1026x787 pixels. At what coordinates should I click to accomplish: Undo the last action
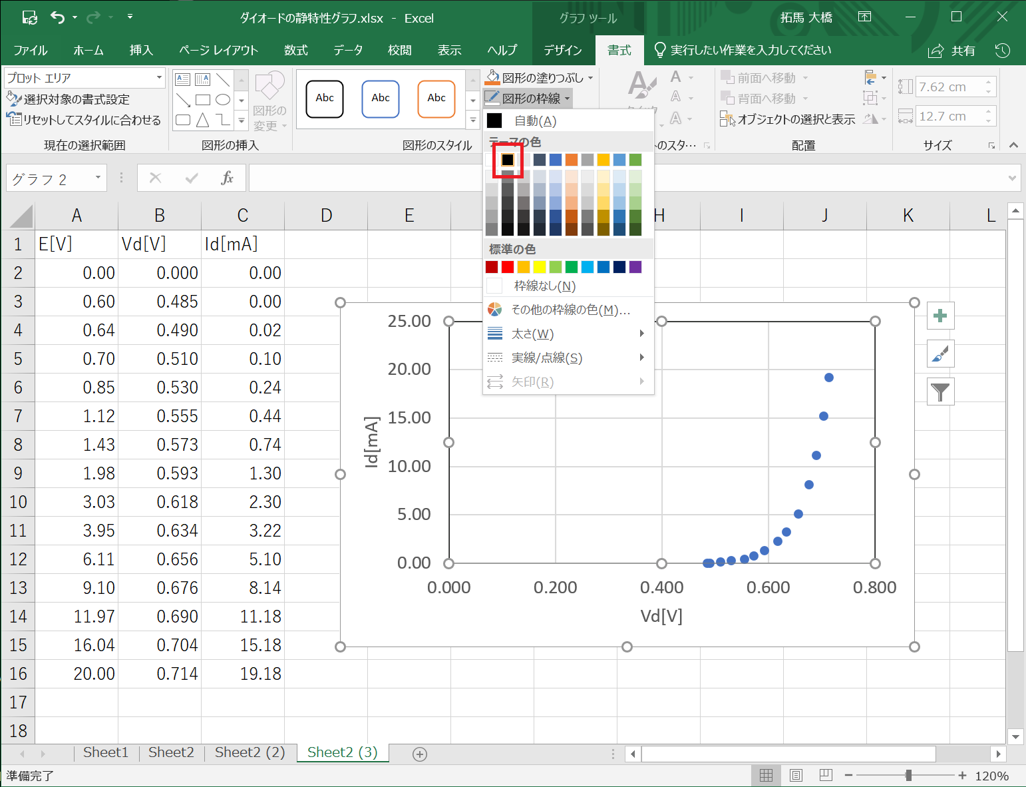[x=57, y=18]
